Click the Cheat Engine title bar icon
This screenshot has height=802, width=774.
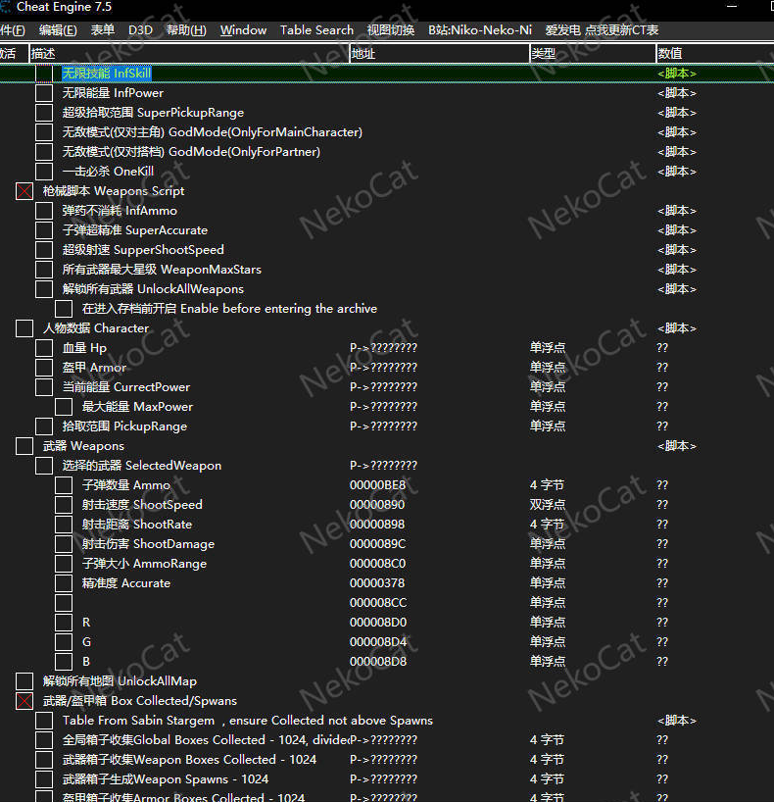click(5, 8)
